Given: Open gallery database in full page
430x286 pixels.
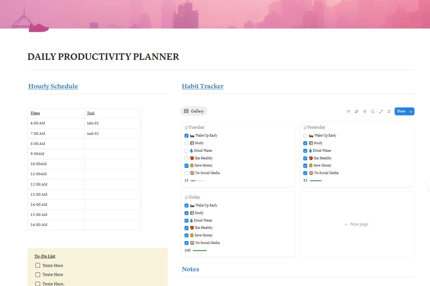Looking at the screenshot, I should (381, 111).
